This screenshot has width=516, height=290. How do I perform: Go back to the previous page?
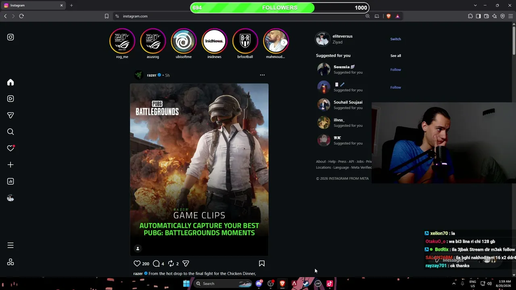5,16
